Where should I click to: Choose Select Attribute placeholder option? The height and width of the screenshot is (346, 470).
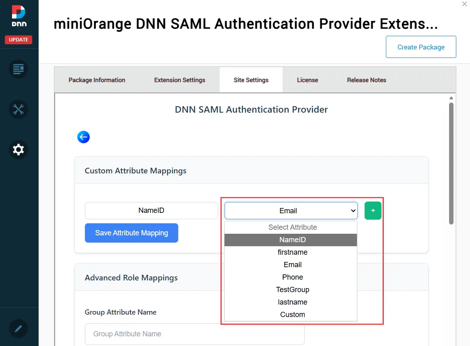pos(291,227)
